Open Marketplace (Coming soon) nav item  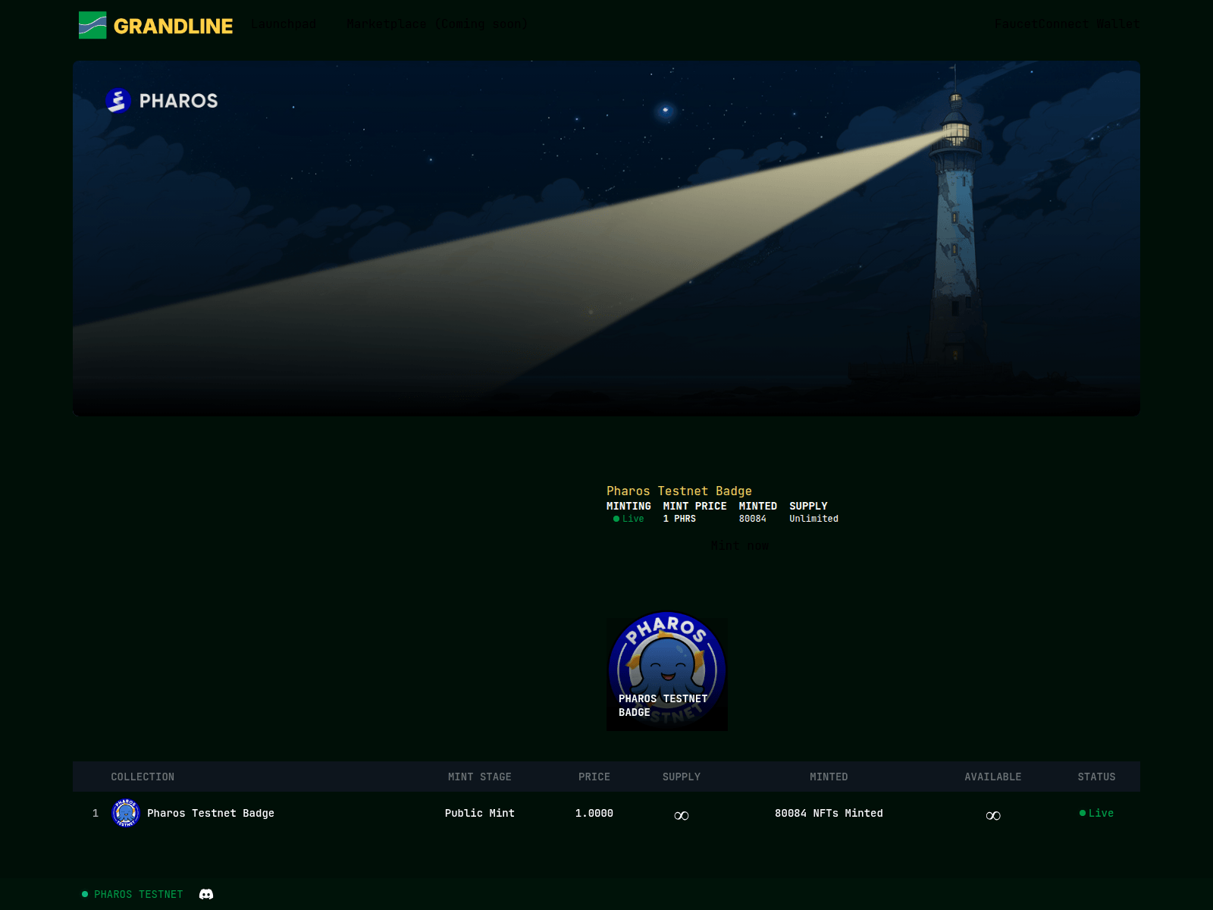436,24
